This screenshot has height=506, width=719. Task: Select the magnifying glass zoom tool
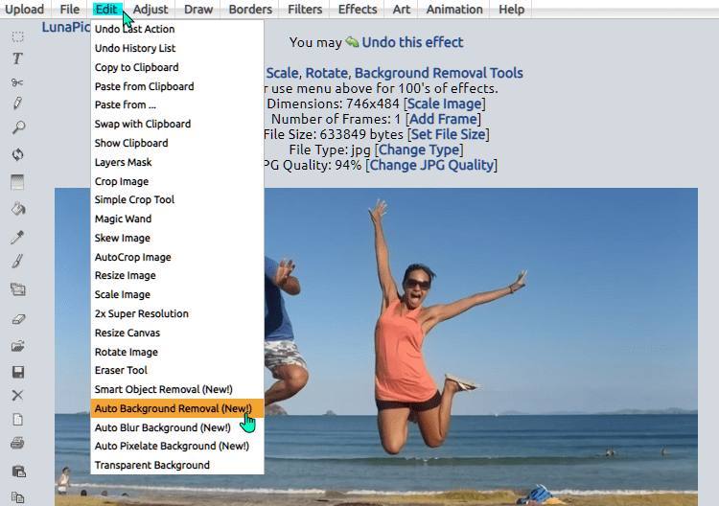coord(17,127)
